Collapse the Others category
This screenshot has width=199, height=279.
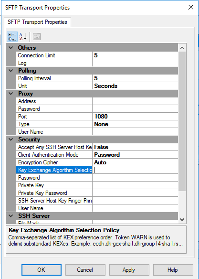[x=11, y=48]
